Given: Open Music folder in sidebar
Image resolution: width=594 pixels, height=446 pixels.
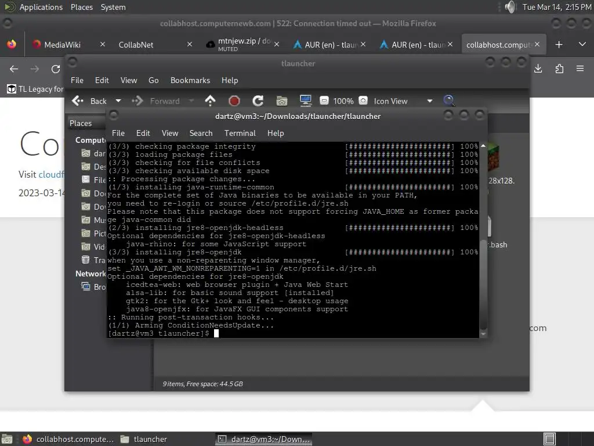Looking at the screenshot, I should click(93, 220).
